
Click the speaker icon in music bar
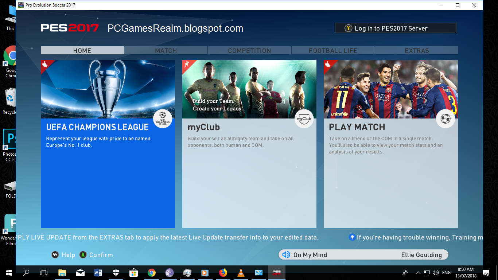click(286, 255)
